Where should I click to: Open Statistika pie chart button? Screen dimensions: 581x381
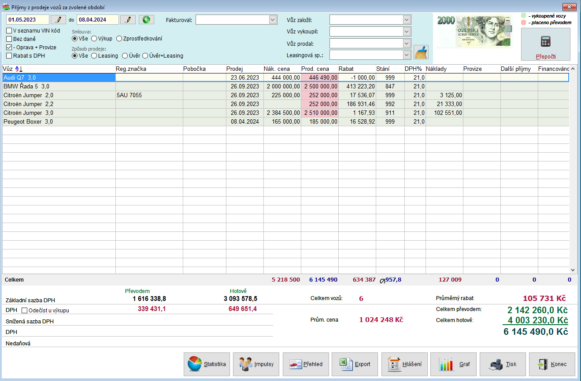coord(207,364)
